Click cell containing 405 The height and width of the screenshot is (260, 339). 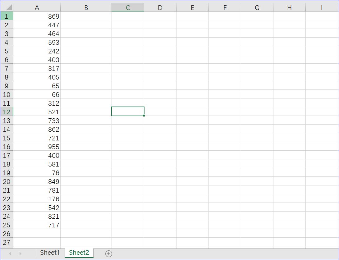[37, 77]
